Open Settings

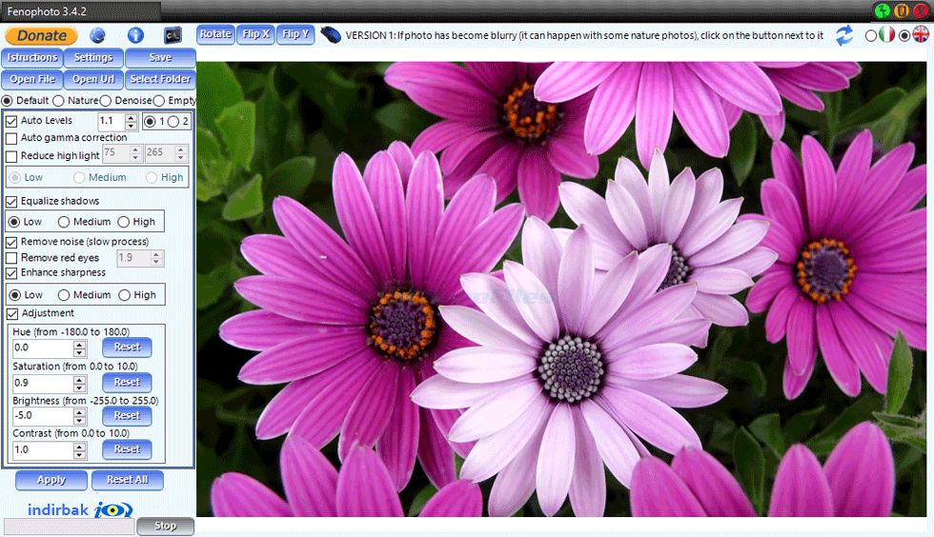click(x=93, y=58)
